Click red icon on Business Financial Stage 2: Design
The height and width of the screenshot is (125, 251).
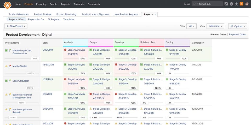[x=91, y=94]
